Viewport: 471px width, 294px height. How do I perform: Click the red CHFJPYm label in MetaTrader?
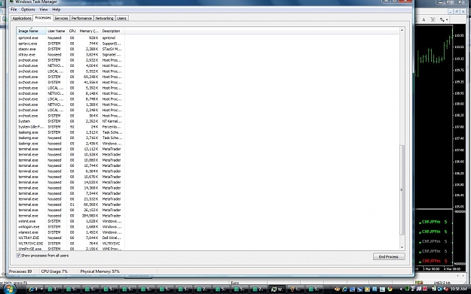coord(431,261)
